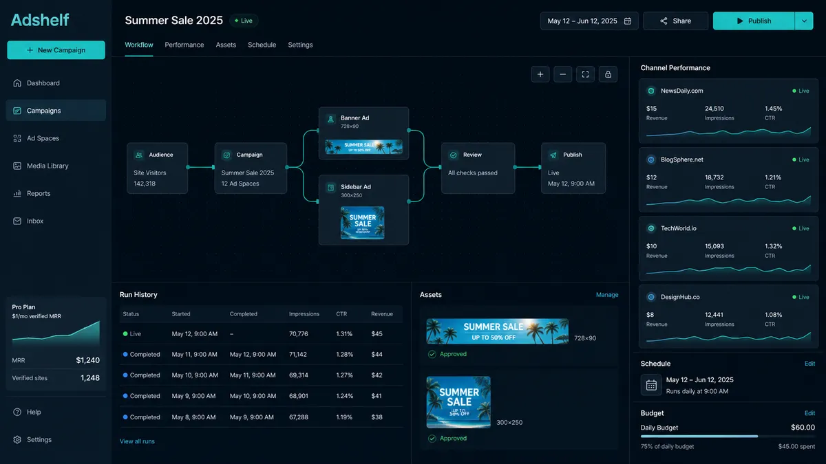Click the Impressions column header

304,314
